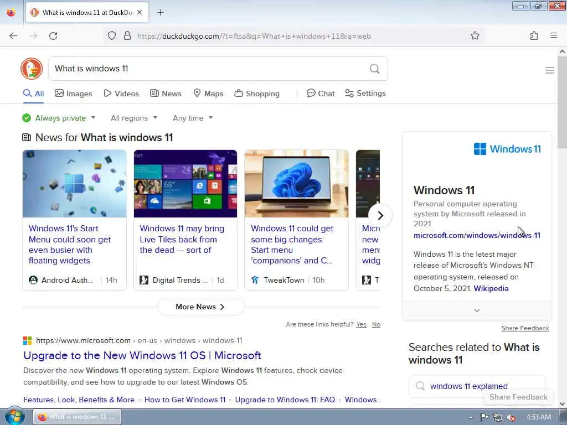Click the floating Share Feedback button
Viewport: 567px width, 425px height.
518,397
